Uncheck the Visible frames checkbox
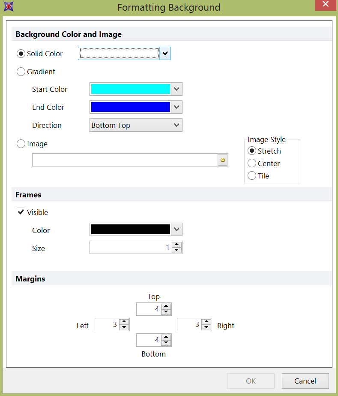The height and width of the screenshot is (396, 338). (21, 212)
